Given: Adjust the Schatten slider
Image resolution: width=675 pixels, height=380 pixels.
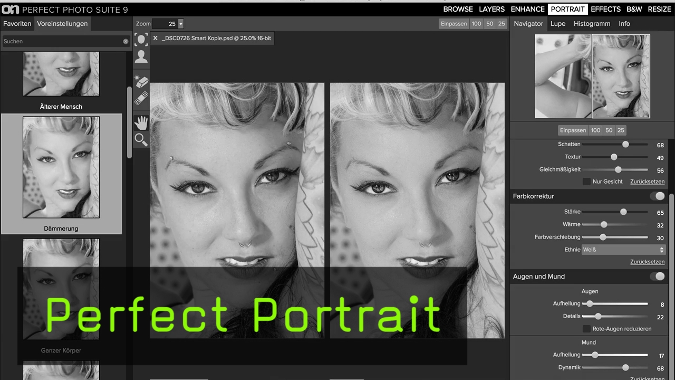Looking at the screenshot, I should pyautogui.click(x=625, y=144).
